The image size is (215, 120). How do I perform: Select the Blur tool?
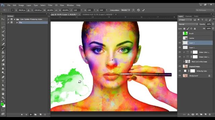coord(3,68)
